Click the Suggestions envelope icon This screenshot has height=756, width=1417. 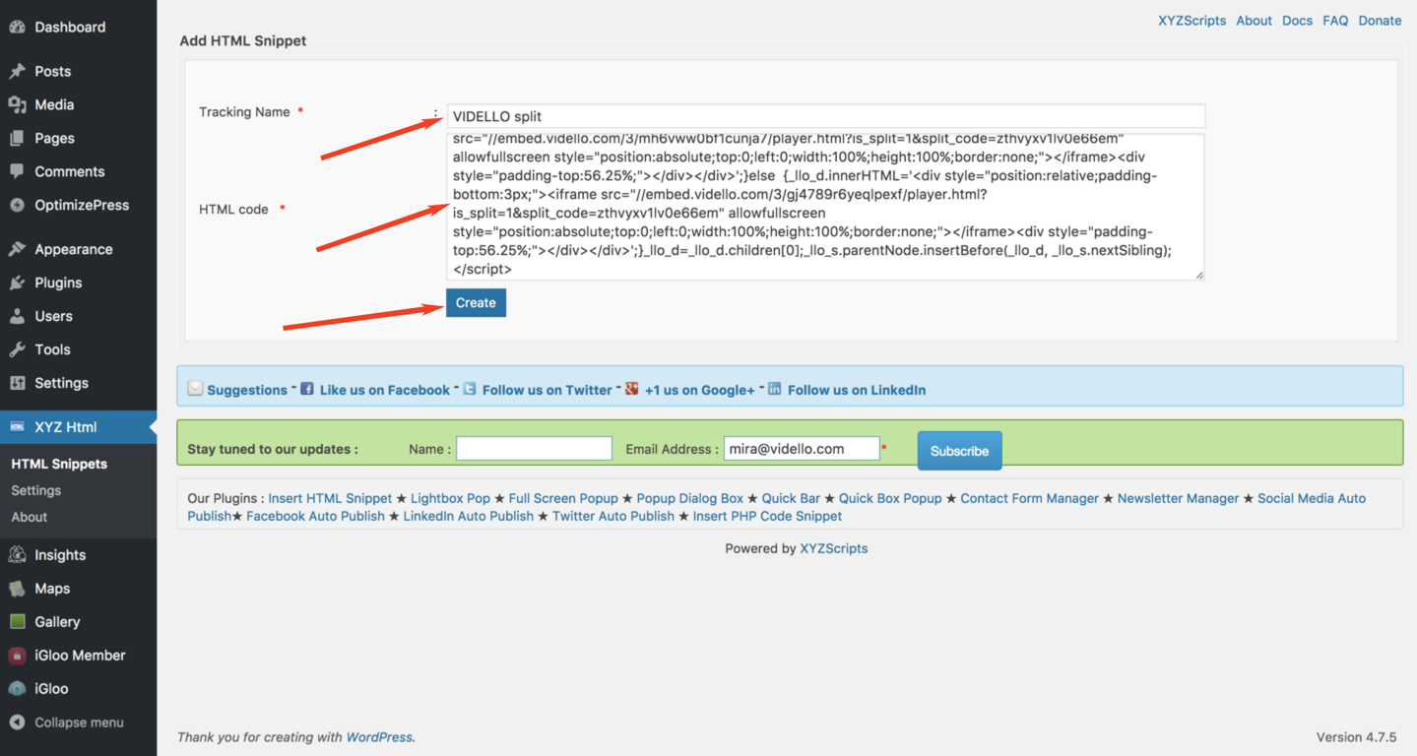[x=195, y=389]
